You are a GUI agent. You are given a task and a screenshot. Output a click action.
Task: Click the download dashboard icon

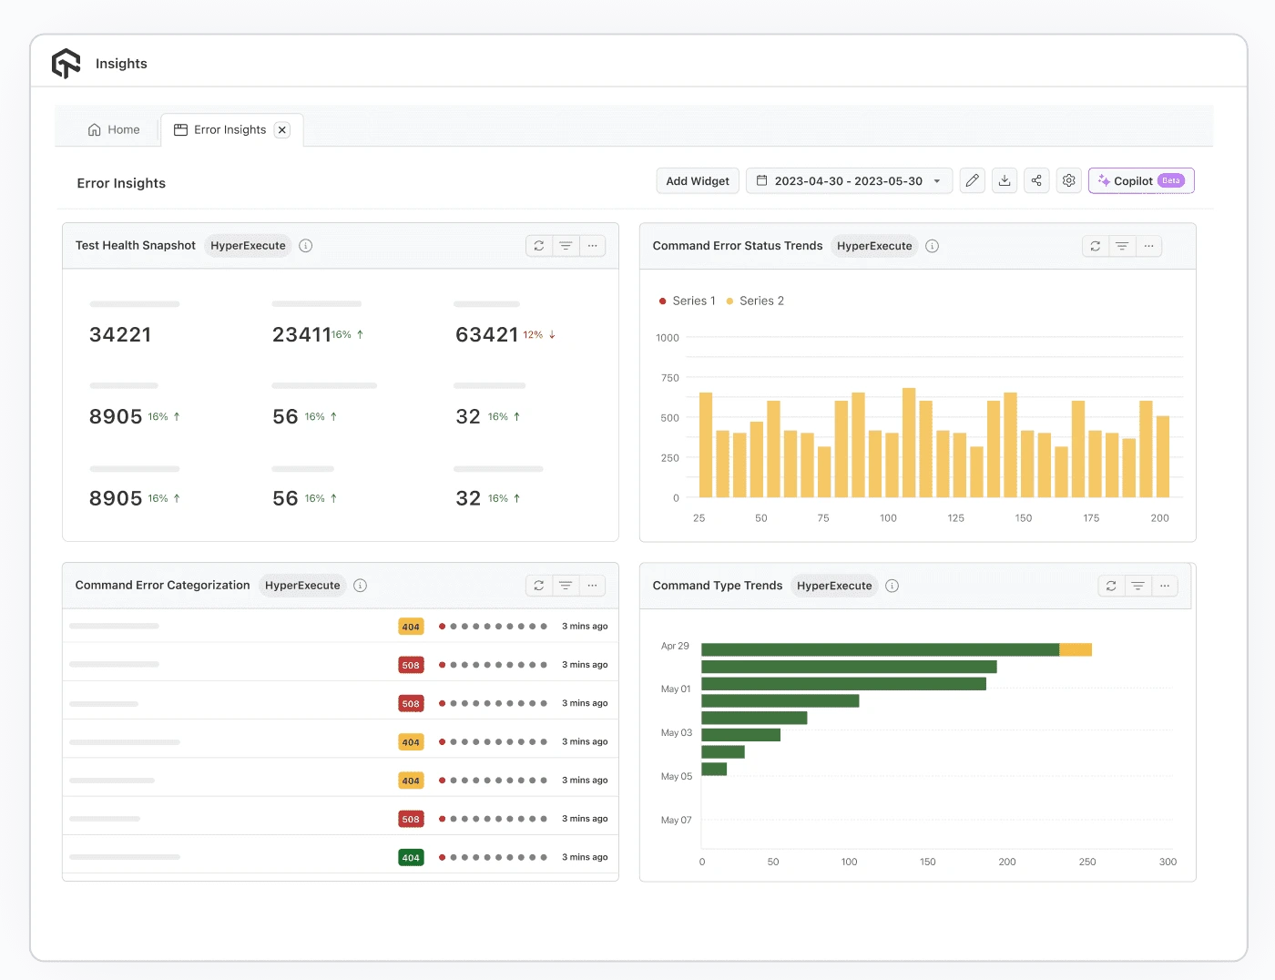point(1004,180)
